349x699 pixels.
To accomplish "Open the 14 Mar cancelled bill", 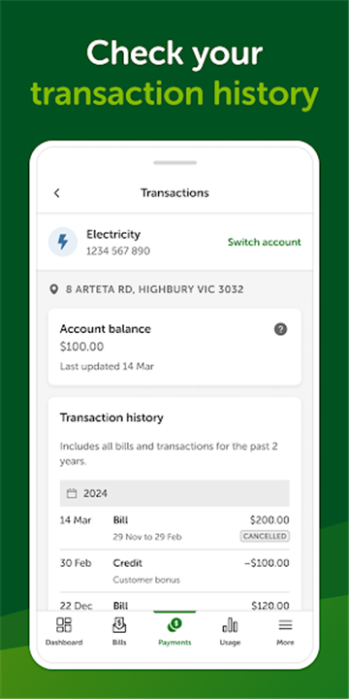I will pos(174,528).
